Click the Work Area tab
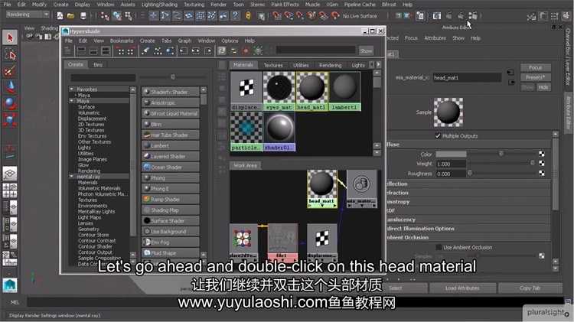The image size is (574, 322). coord(245,165)
